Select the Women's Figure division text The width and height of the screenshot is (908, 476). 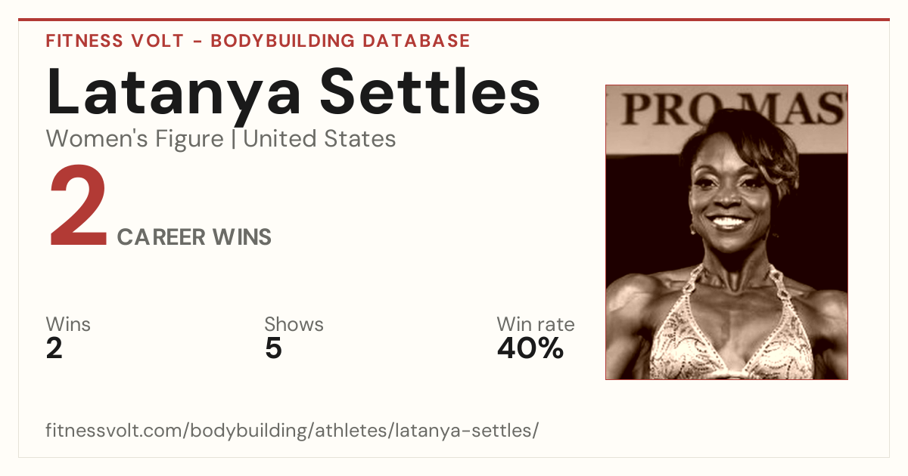click(x=135, y=139)
